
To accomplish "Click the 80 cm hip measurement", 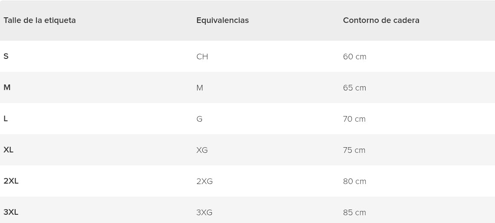I will 354,181.
